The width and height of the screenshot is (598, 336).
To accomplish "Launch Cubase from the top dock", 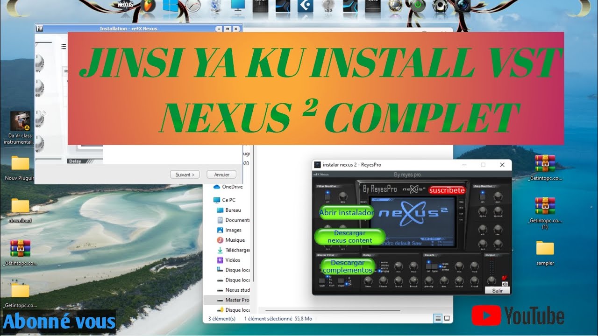I will click(305, 6).
